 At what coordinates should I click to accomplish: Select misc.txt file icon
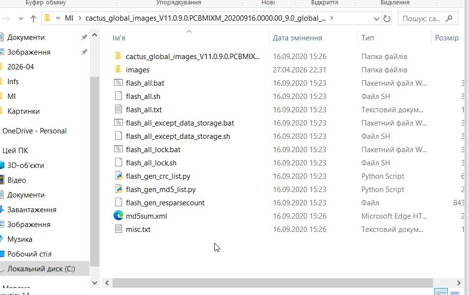118,229
